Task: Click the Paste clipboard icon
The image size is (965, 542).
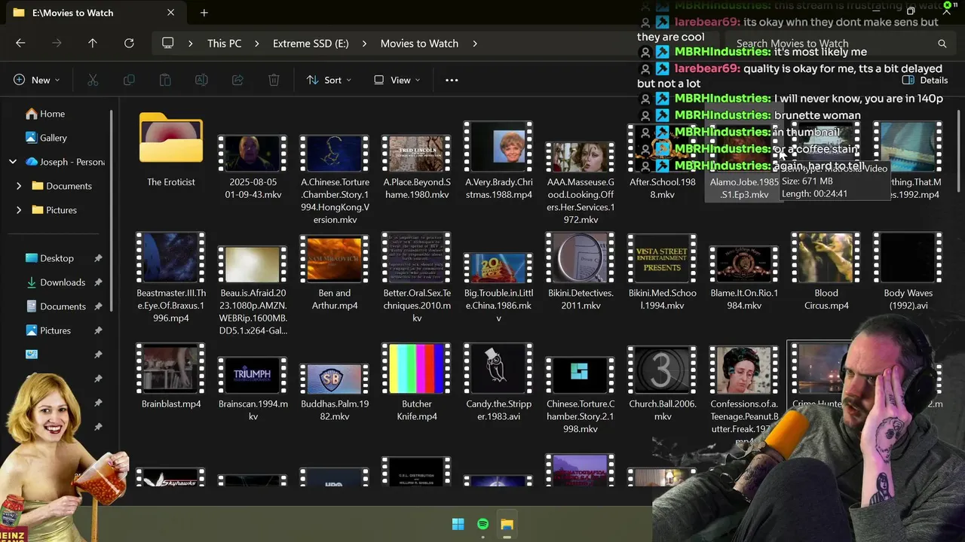Action: (165, 80)
